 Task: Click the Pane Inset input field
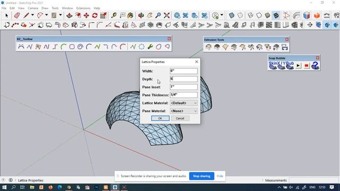pos(184,87)
